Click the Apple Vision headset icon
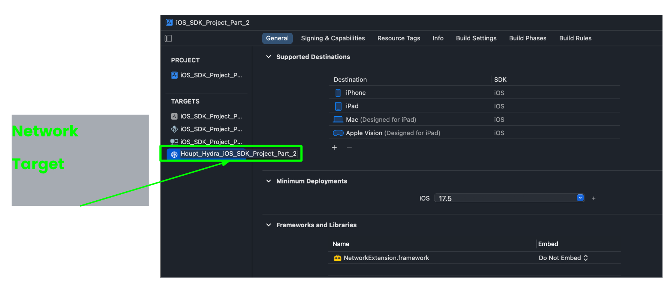Viewport: 668px width, 290px height. click(x=338, y=133)
